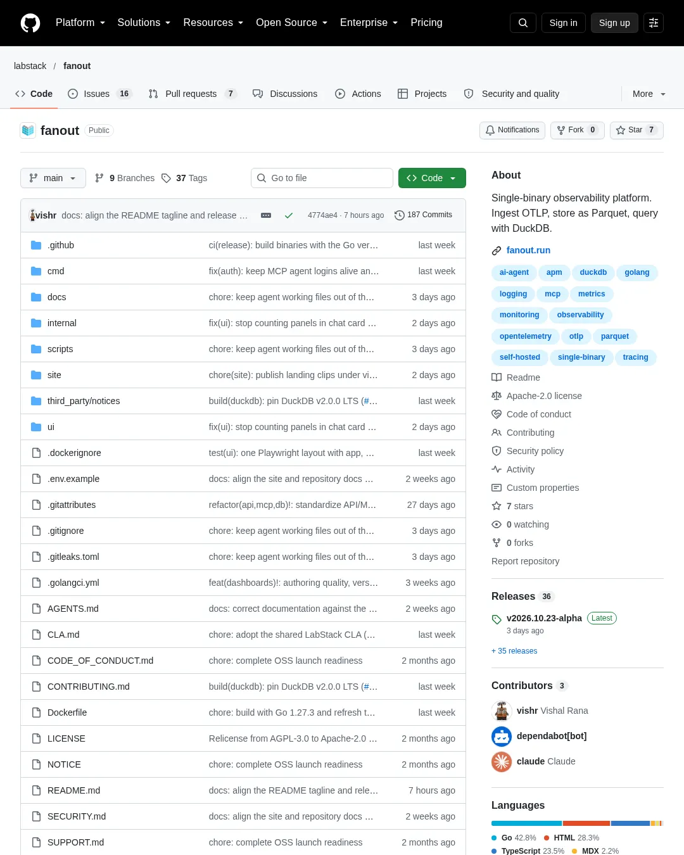
Task: Open the single-binary topic tag
Action: 581,357
